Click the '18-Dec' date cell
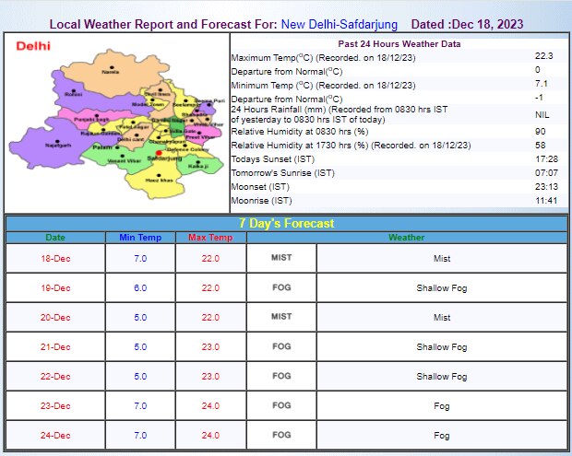The image size is (572, 456). click(x=55, y=259)
